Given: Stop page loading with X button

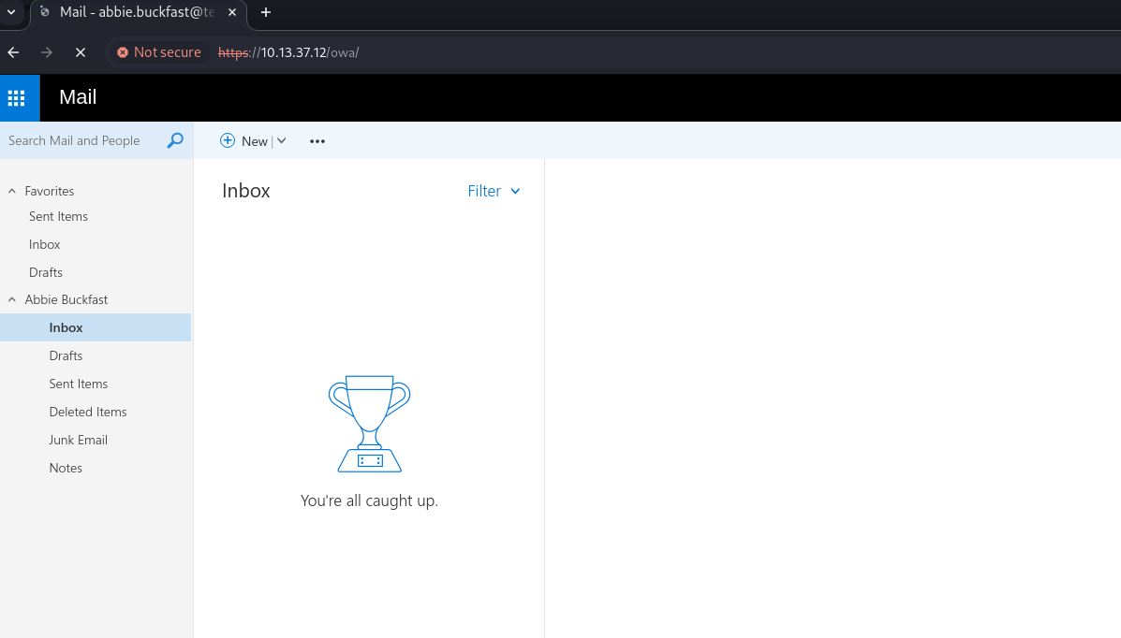Looking at the screenshot, I should (x=81, y=52).
